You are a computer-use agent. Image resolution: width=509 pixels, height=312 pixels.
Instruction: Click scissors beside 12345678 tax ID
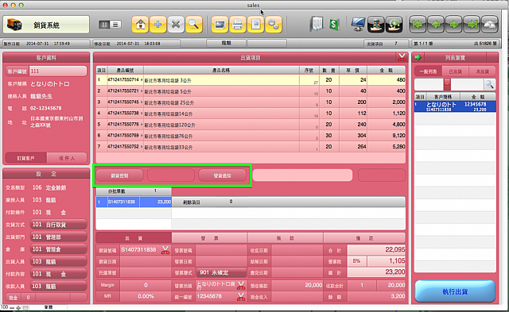coord(241,296)
